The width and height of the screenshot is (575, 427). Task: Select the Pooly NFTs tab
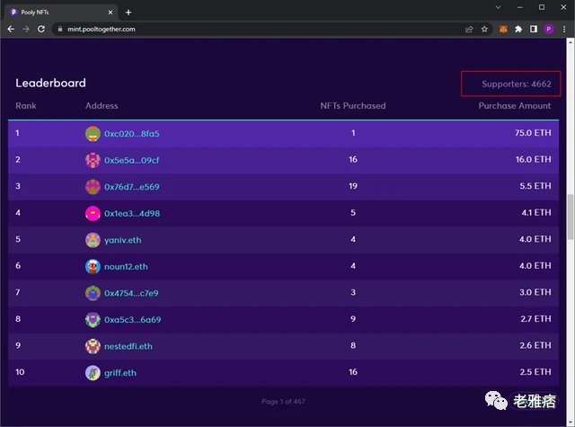(60, 13)
